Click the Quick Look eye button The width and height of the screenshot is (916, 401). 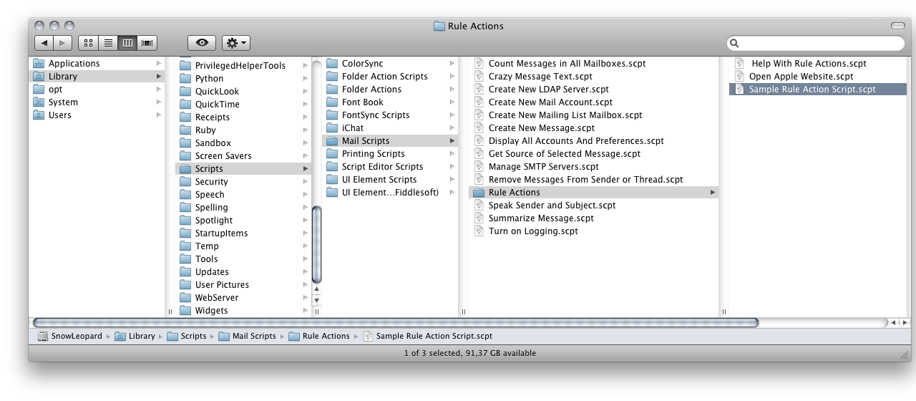[x=202, y=43]
